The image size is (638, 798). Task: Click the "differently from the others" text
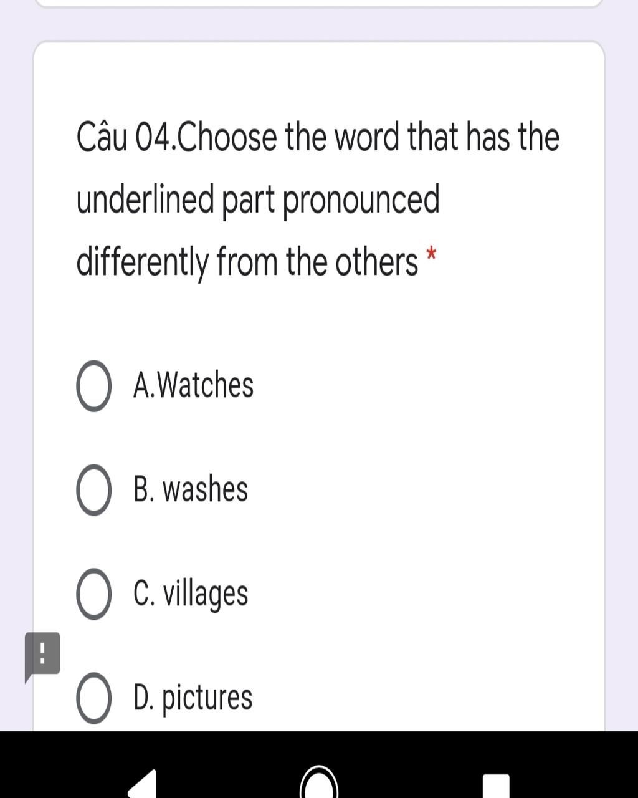tap(247, 262)
